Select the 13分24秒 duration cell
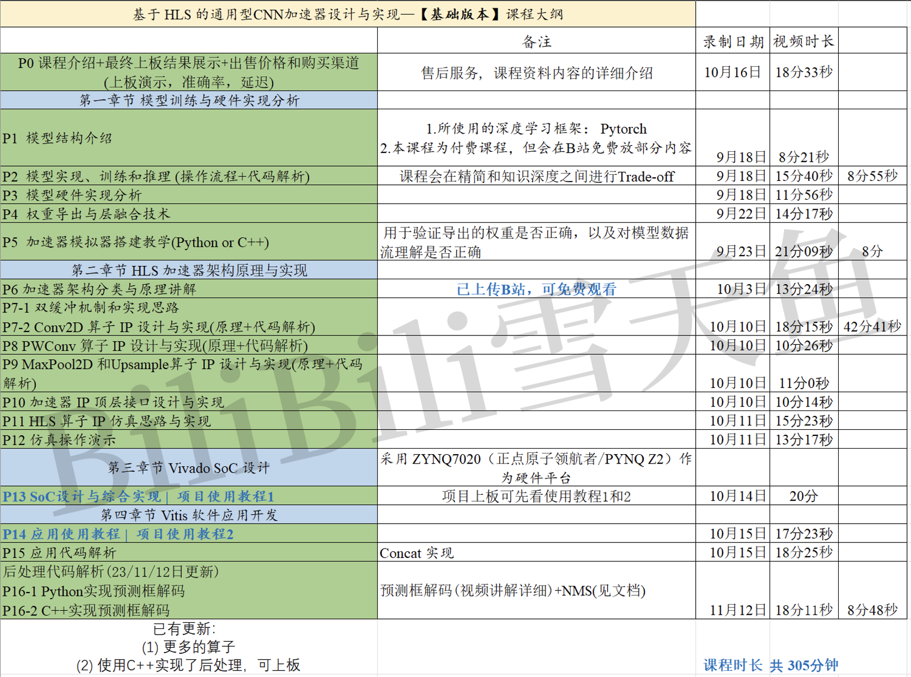The height and width of the screenshot is (677, 911). coord(804,289)
